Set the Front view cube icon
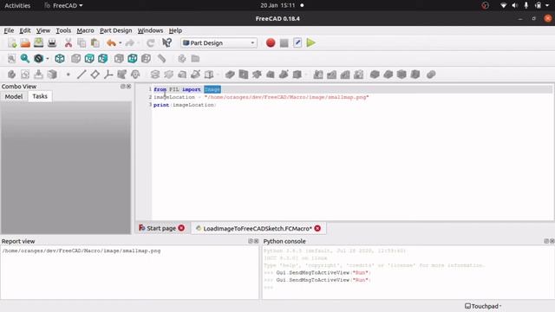This screenshot has height=312, width=555. tap(75, 59)
